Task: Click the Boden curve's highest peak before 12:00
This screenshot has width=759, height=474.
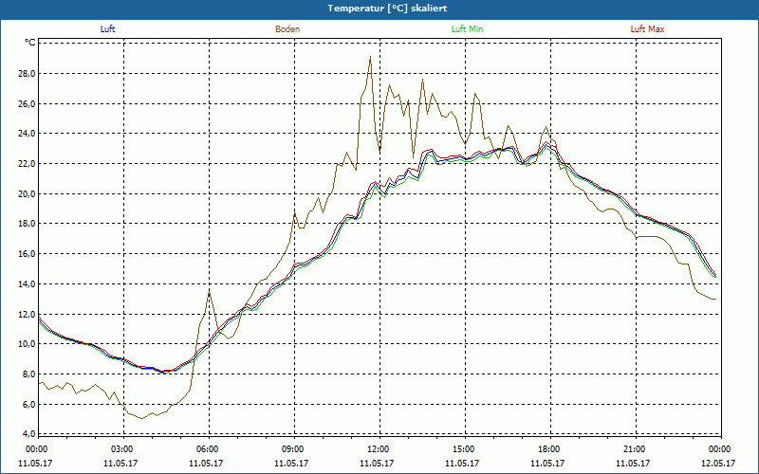Action: pos(369,57)
